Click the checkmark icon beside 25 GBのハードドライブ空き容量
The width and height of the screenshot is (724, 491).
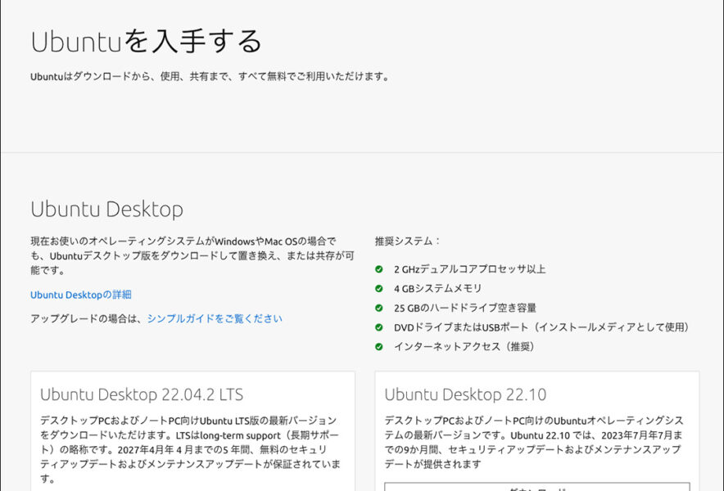click(x=379, y=308)
